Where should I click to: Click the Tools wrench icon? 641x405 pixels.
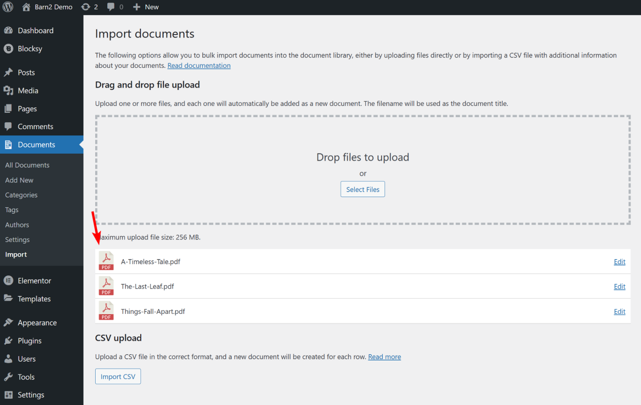click(x=9, y=377)
